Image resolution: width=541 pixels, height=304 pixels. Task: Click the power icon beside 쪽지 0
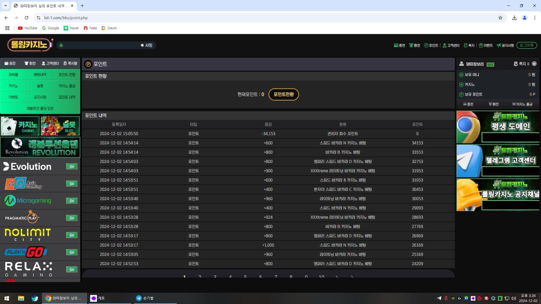click(x=534, y=64)
